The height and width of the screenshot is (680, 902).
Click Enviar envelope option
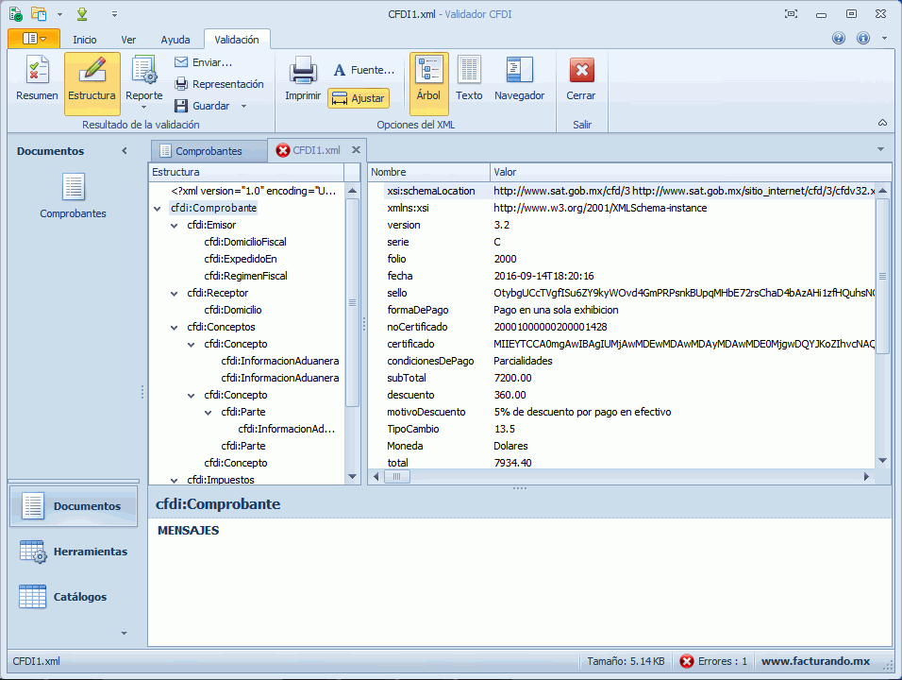(203, 62)
